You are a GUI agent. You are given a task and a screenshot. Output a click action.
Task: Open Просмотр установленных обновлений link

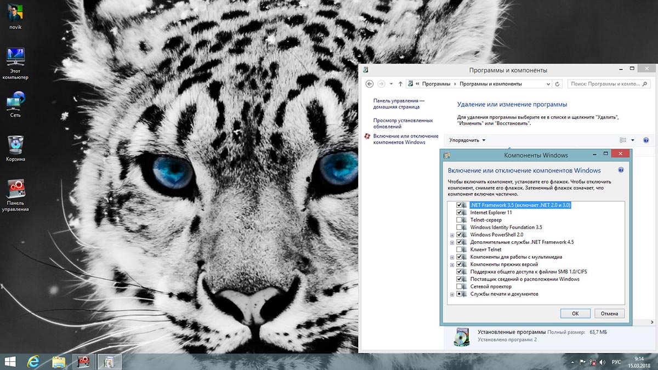tap(403, 123)
